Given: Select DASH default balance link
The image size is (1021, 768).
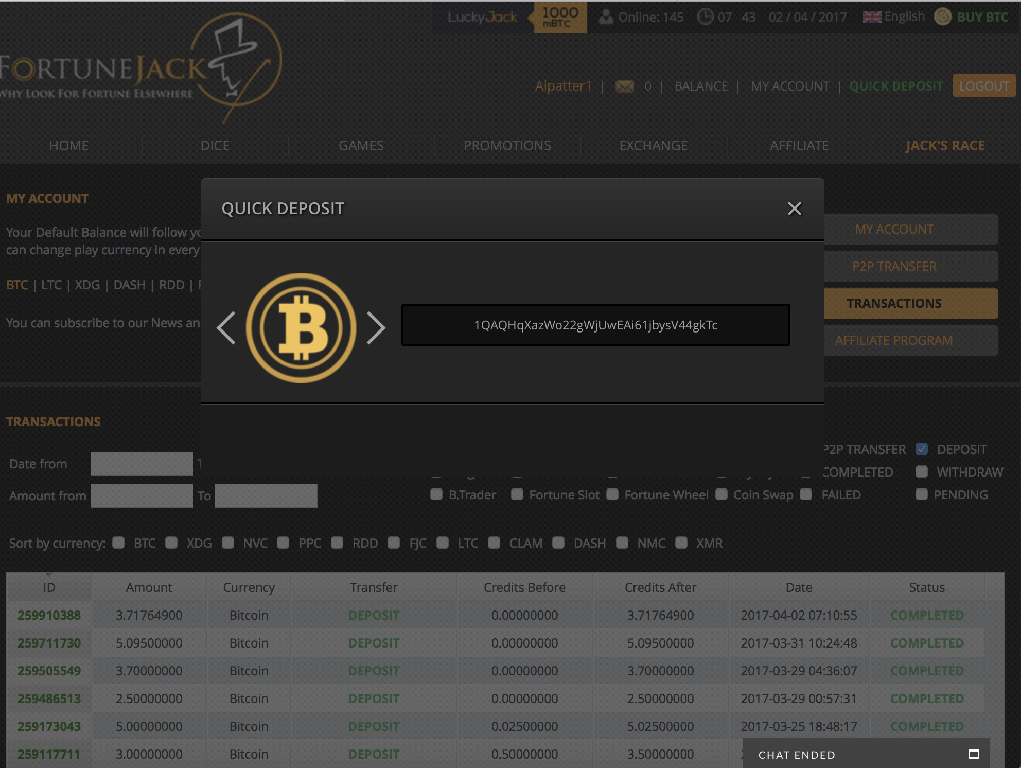Looking at the screenshot, I should point(129,285).
